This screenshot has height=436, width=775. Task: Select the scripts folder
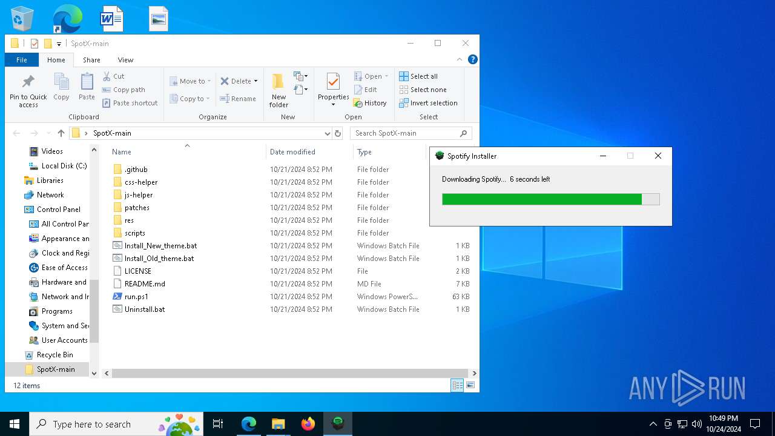[x=134, y=233]
